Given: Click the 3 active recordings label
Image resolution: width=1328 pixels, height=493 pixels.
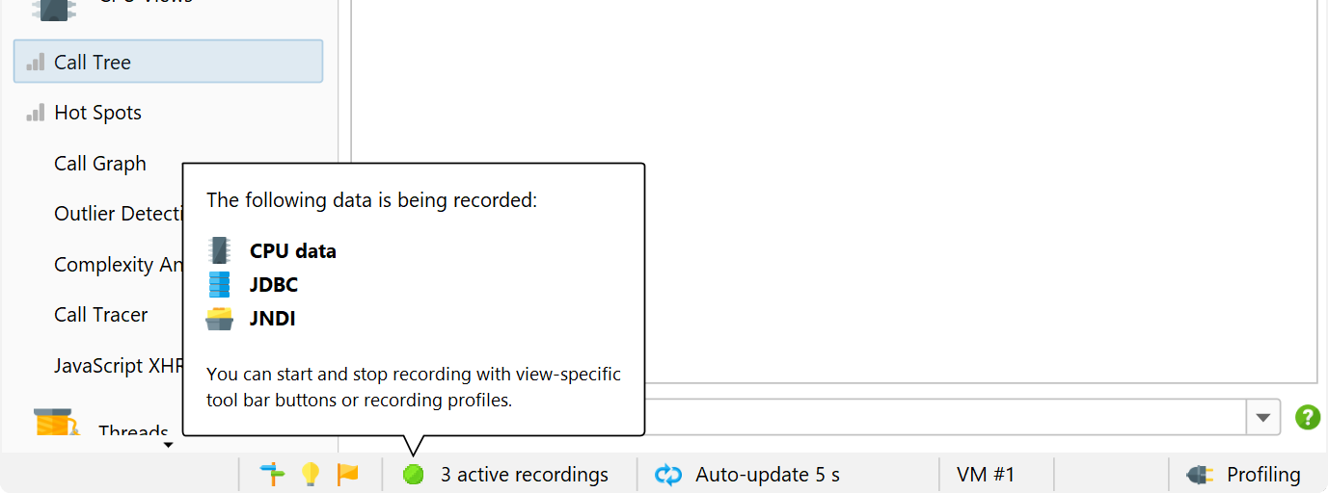Looking at the screenshot, I should [x=525, y=475].
